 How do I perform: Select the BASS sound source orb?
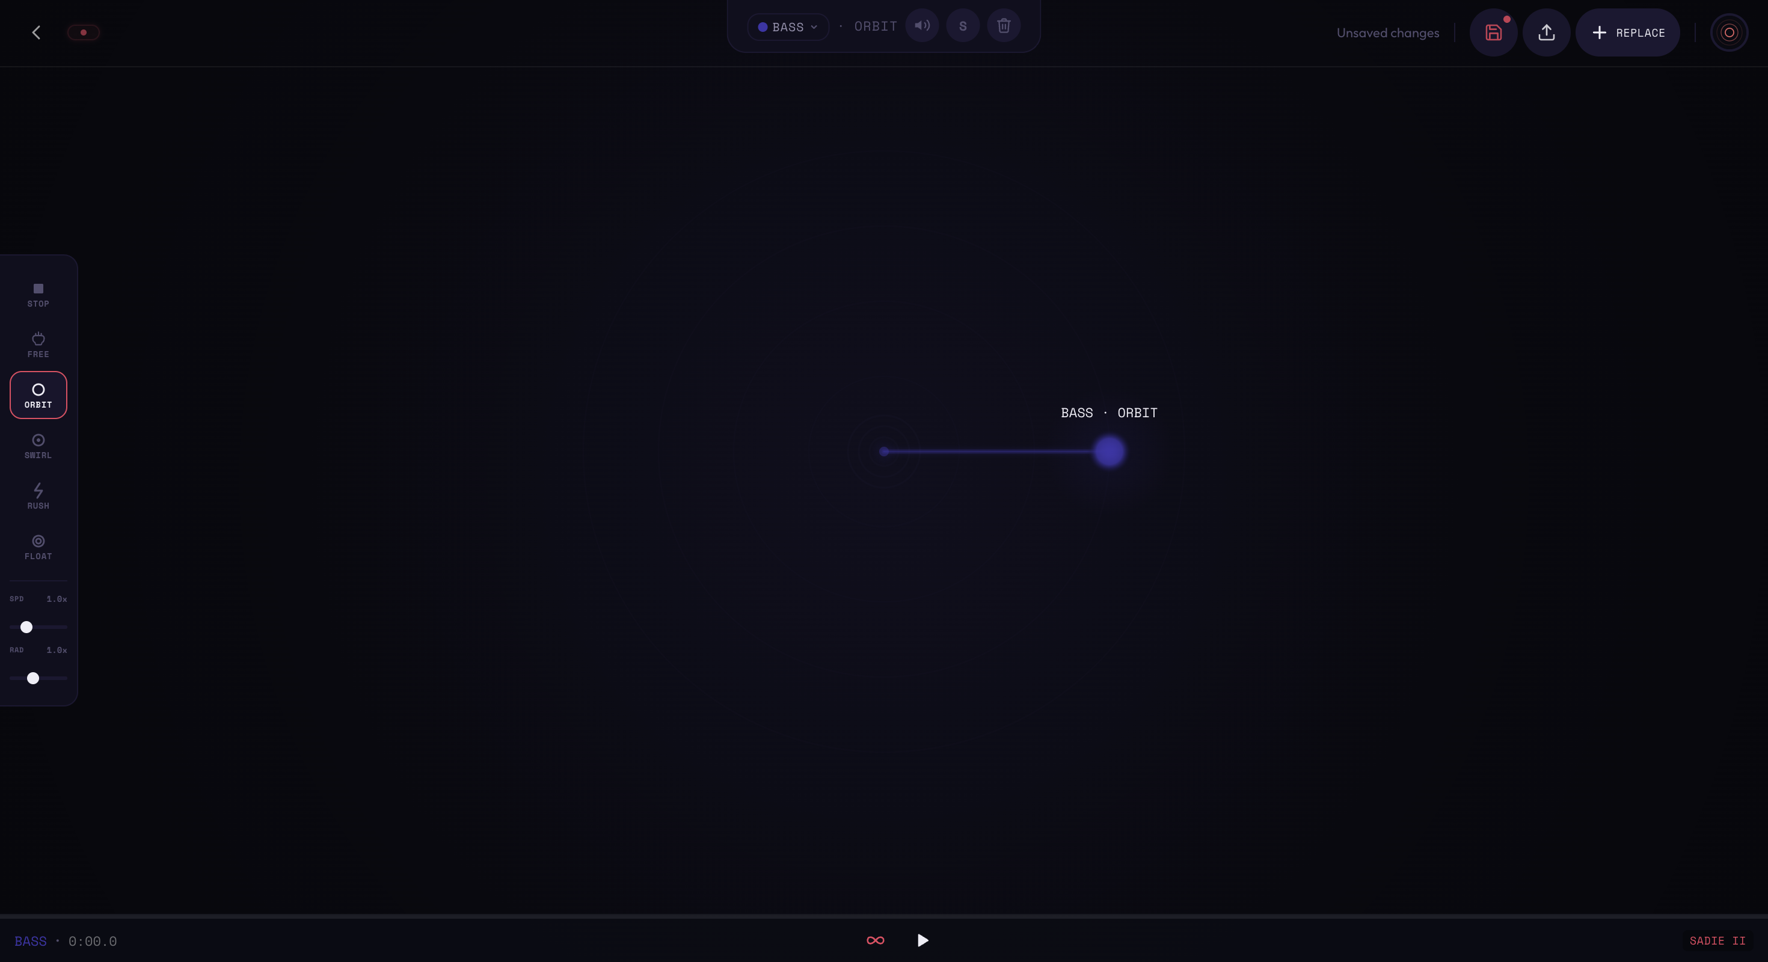point(1109,452)
